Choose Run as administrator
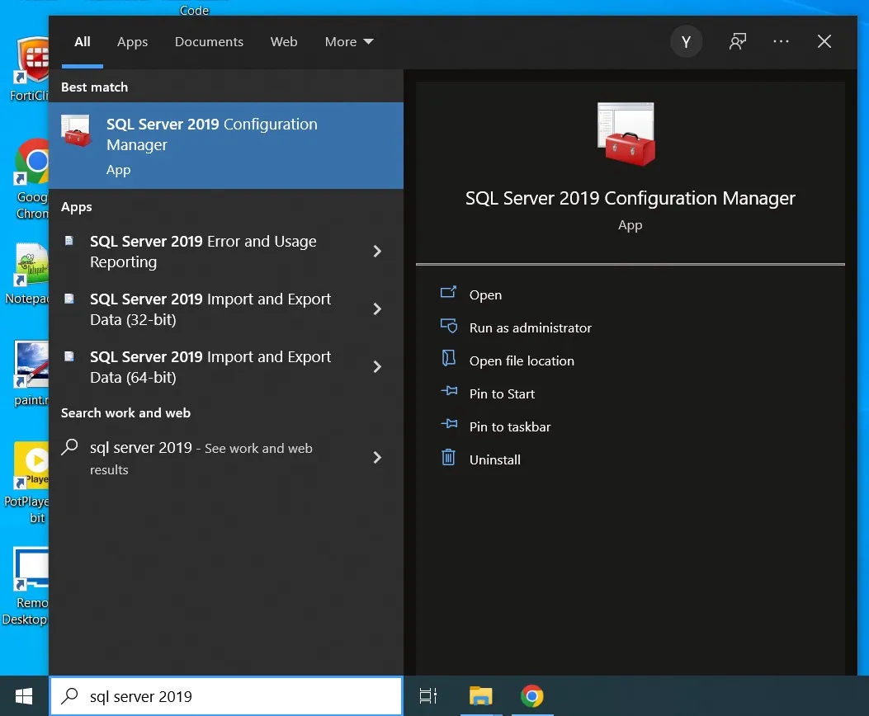 pyautogui.click(x=531, y=327)
